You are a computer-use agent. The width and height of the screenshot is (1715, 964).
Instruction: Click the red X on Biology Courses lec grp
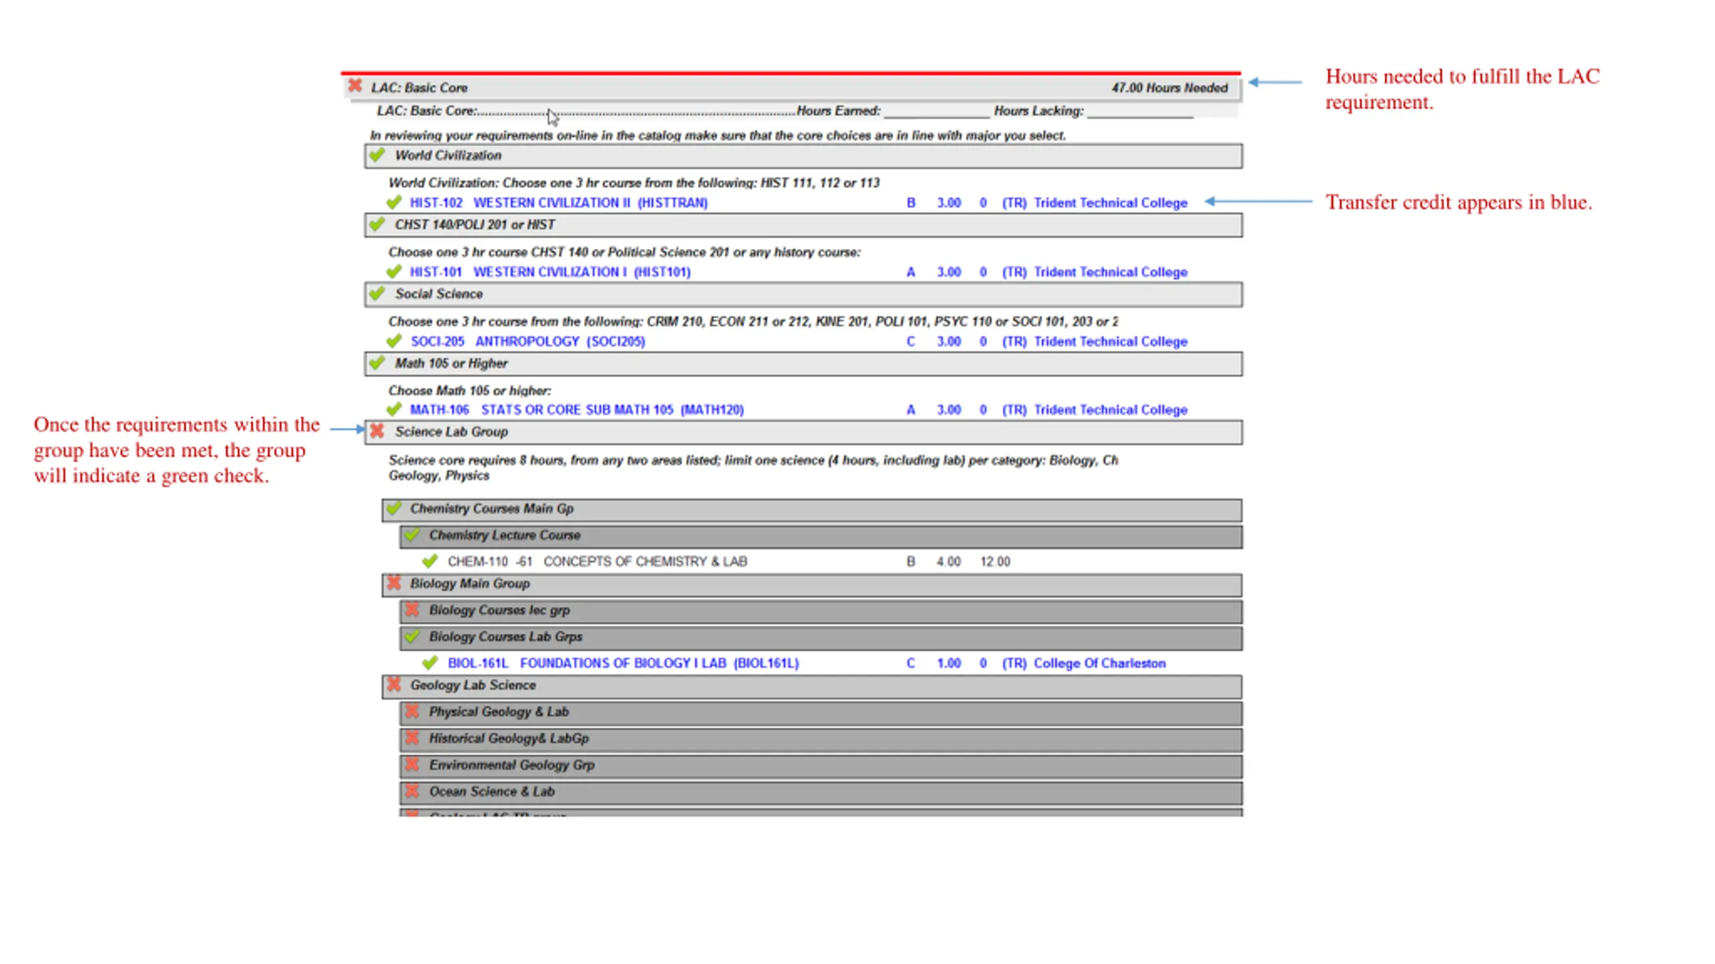(412, 609)
